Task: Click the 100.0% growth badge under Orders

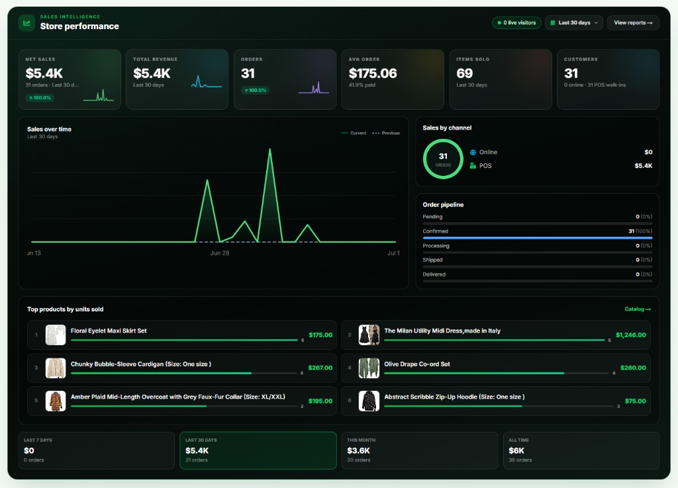Action: (255, 90)
